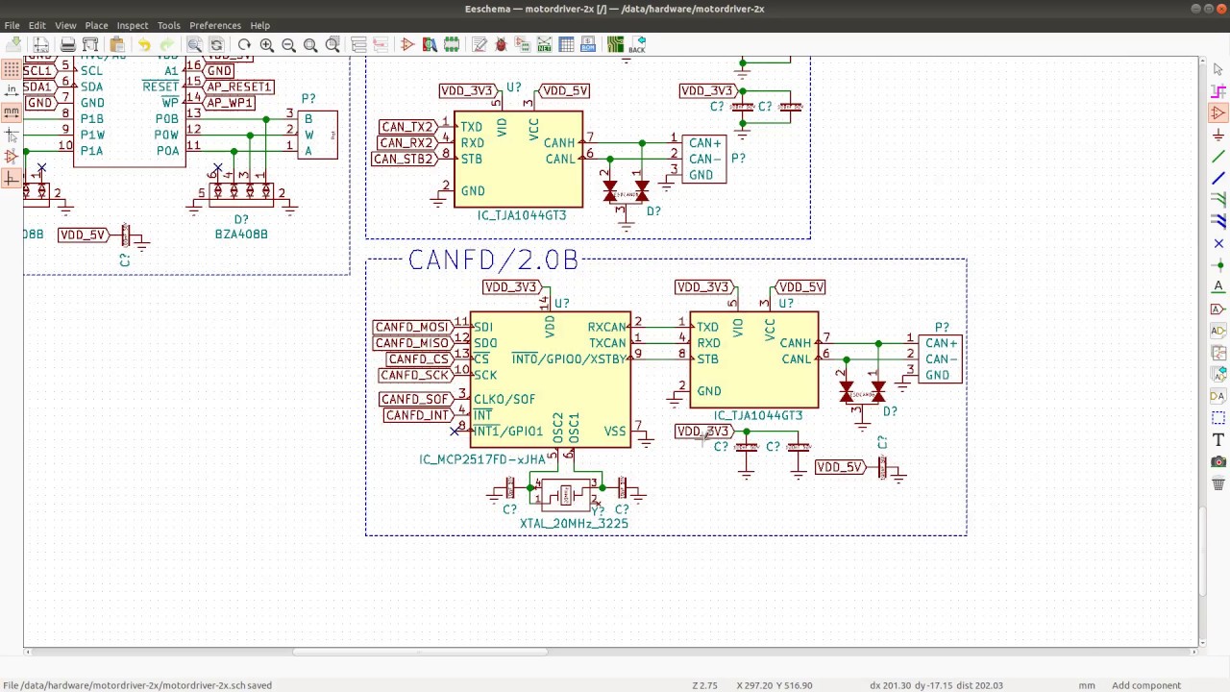Click the Paste clipboard icon
Image resolution: width=1230 pixels, height=692 pixels.
point(117,44)
